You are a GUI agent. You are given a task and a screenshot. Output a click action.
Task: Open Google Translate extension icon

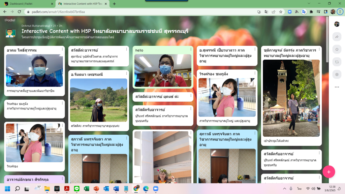pyautogui.click(x=304, y=11)
